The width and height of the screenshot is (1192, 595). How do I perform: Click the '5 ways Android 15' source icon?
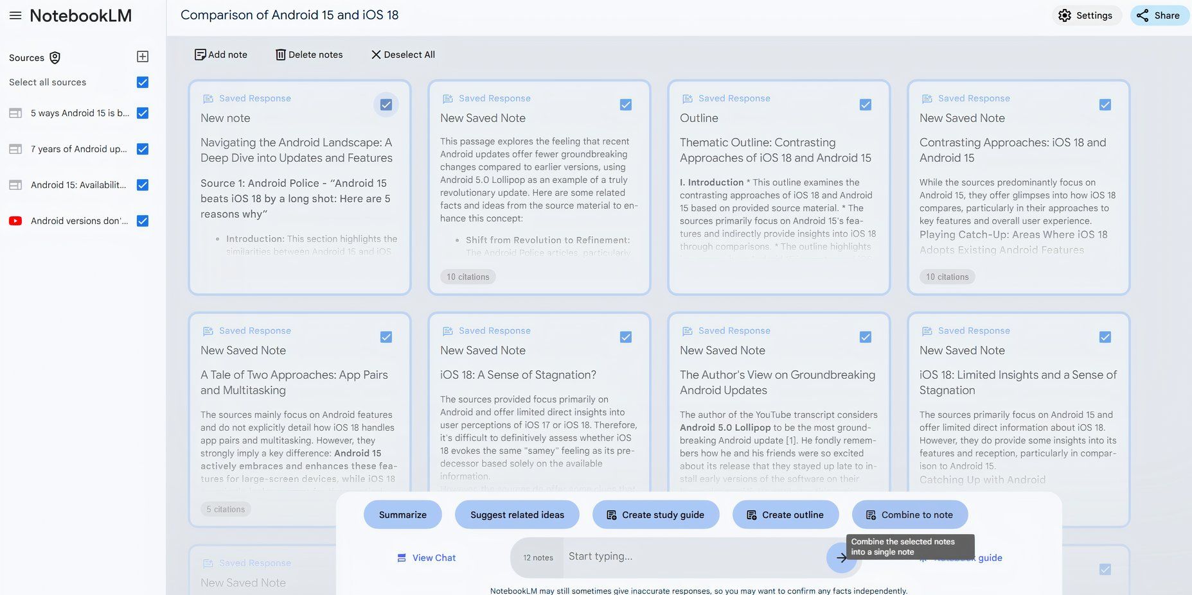[x=15, y=113]
